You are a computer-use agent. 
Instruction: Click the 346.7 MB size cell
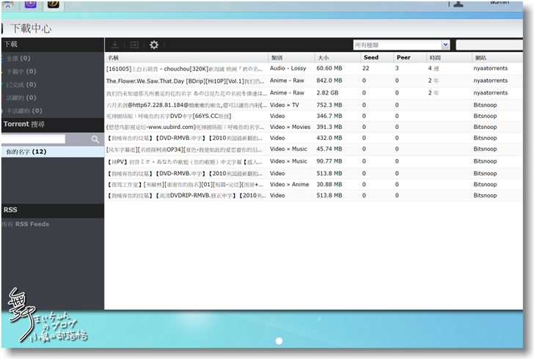pyautogui.click(x=329, y=116)
